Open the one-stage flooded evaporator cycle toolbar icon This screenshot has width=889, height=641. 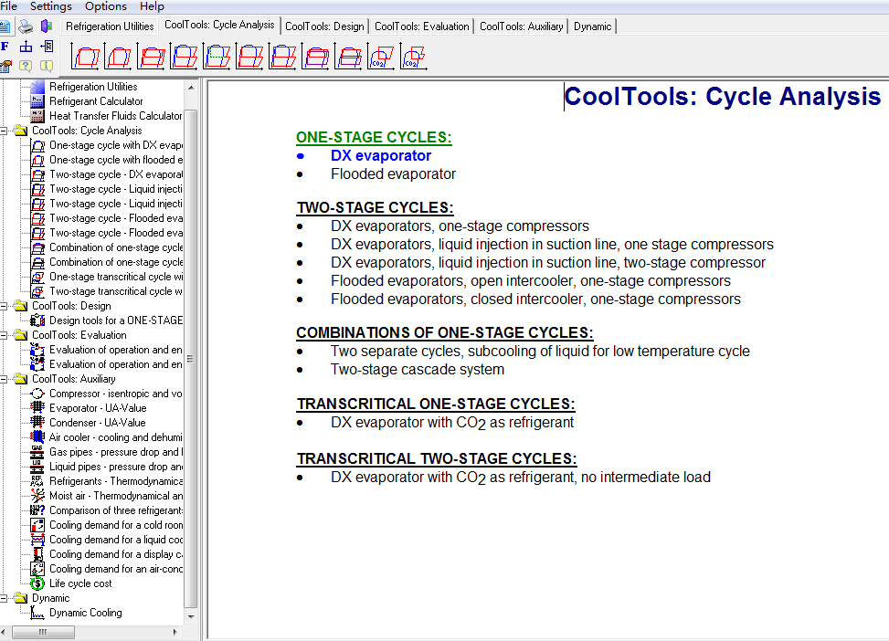[x=119, y=57]
